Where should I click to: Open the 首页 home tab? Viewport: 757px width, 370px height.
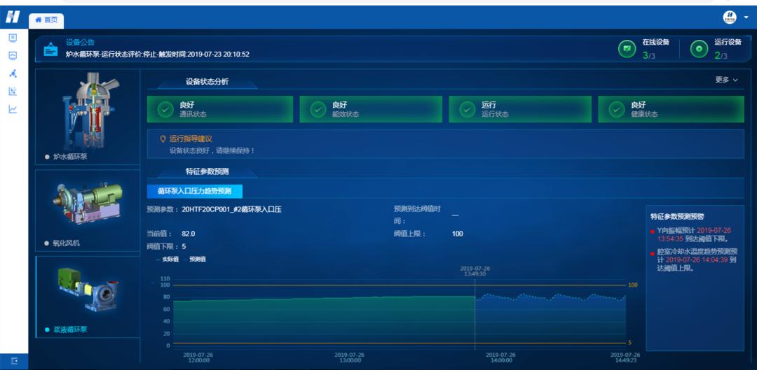pyautogui.click(x=46, y=20)
